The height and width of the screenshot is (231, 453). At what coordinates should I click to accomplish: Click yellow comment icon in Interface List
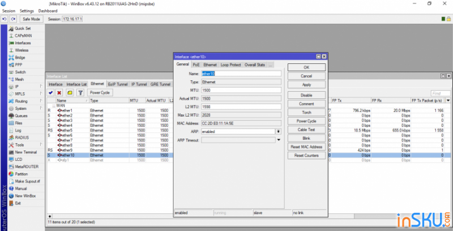[x=70, y=93]
